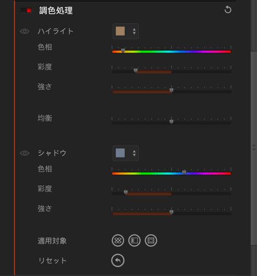Viewport: 257px width, 276px height.
Task: Click the リセット undo arrow button
Action: coord(118,261)
